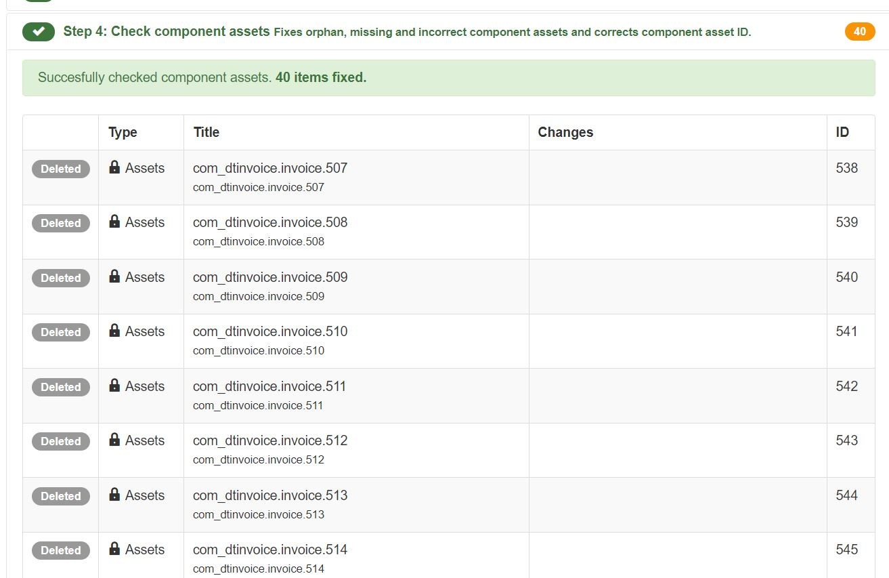Screen dimensions: 889x578
Task: Select the com_dtinvoice.invoice.512 title
Action: [270, 440]
